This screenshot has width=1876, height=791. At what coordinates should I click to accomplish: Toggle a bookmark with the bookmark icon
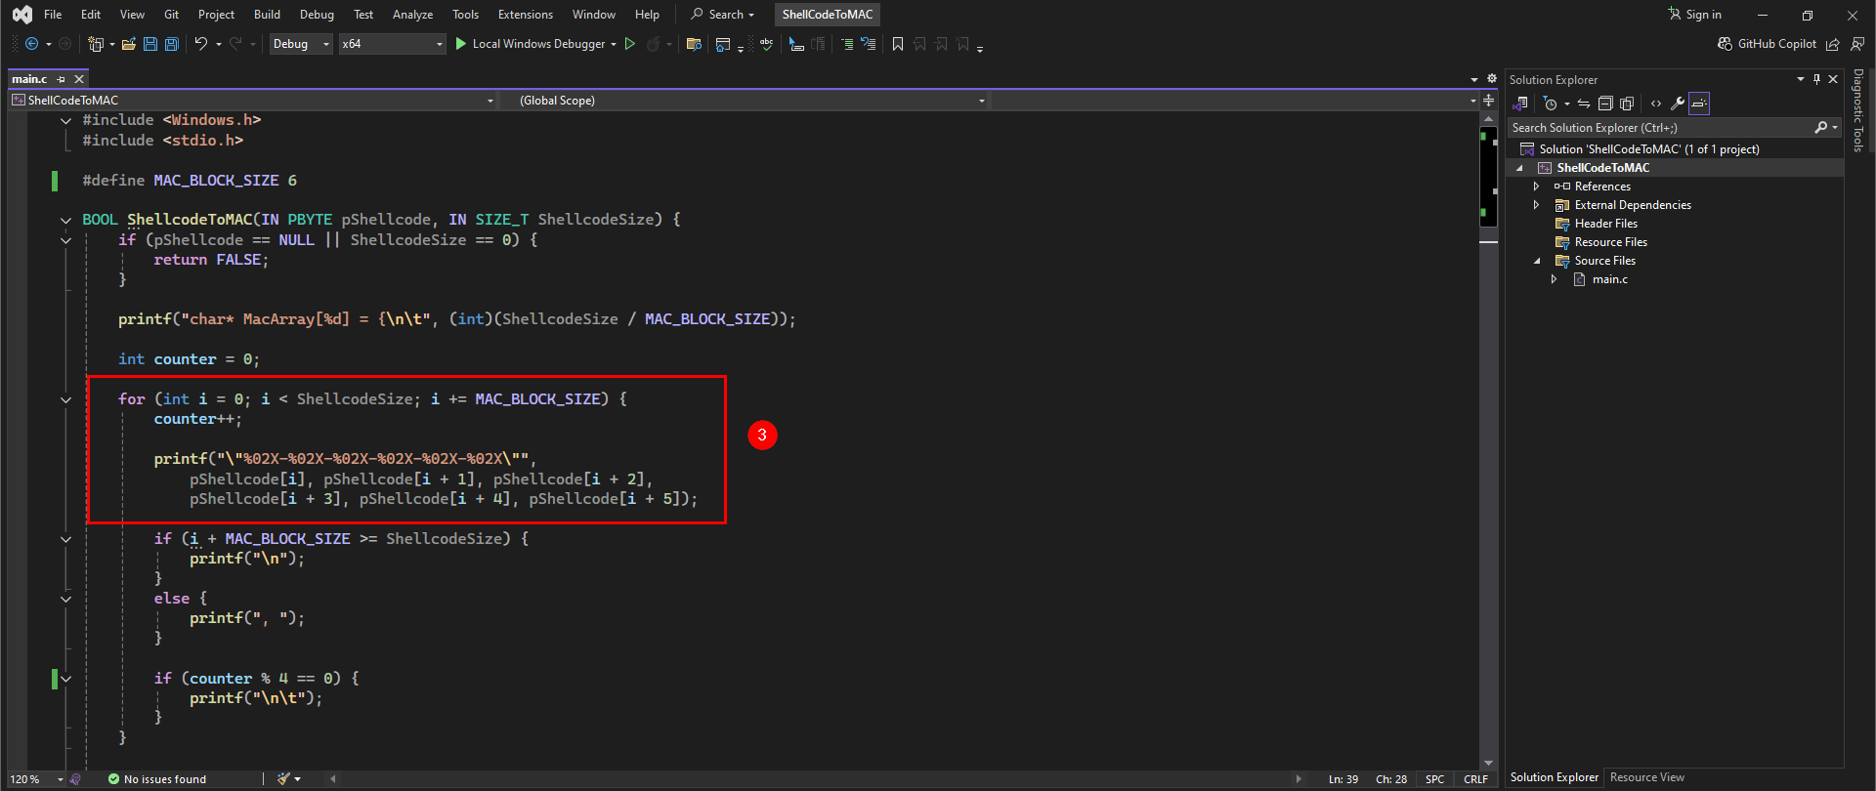tap(898, 44)
